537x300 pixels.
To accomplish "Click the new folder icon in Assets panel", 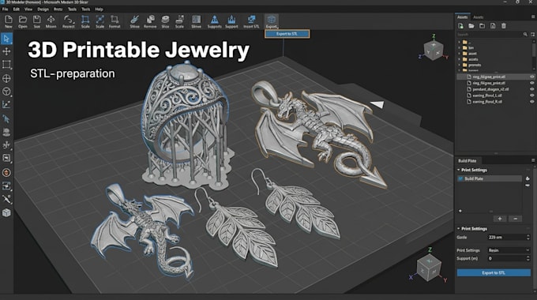I will click(x=482, y=26).
